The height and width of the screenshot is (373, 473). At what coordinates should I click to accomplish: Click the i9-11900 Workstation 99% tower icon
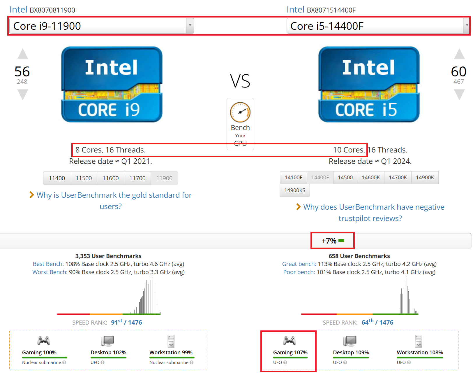click(x=171, y=341)
